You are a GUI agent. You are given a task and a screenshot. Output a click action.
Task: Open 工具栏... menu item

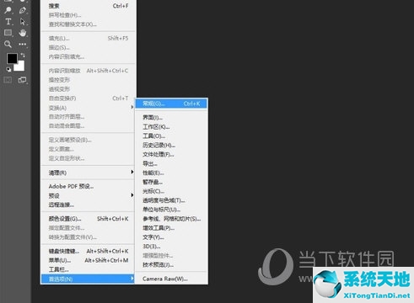pyautogui.click(x=89, y=269)
